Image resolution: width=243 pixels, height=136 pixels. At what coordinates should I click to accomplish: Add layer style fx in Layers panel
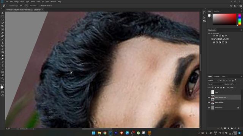(x=222, y=128)
